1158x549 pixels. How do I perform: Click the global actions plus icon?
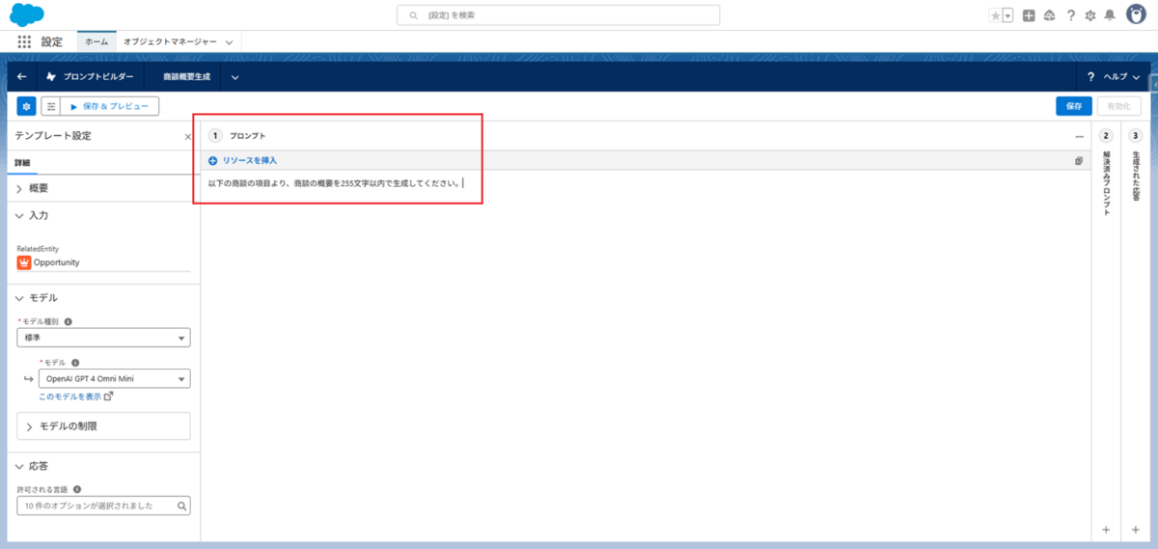[x=1029, y=15]
